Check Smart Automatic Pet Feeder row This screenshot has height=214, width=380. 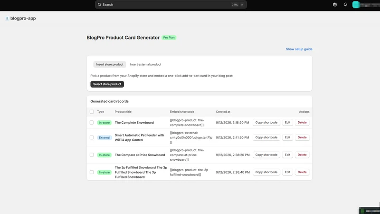pos(92,137)
